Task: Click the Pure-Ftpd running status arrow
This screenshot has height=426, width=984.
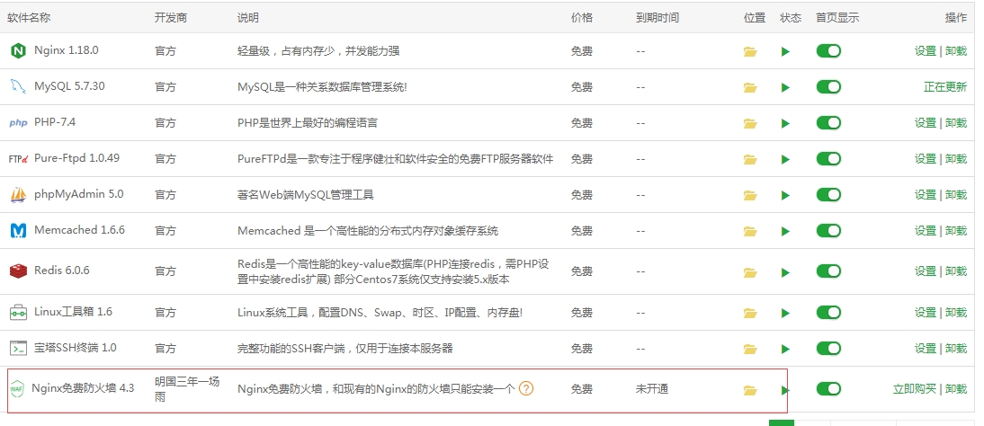Action: click(785, 159)
